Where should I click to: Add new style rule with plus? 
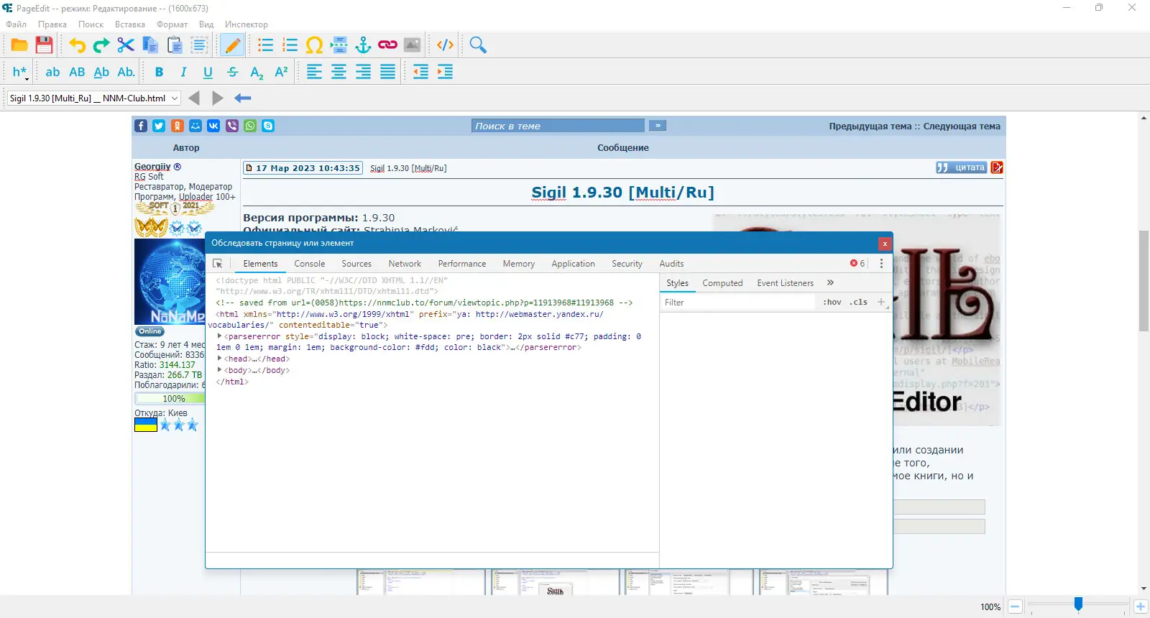pyautogui.click(x=881, y=302)
